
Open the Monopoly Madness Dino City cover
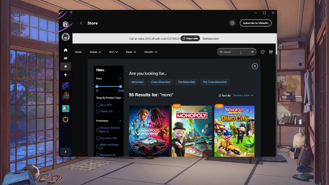(234, 131)
